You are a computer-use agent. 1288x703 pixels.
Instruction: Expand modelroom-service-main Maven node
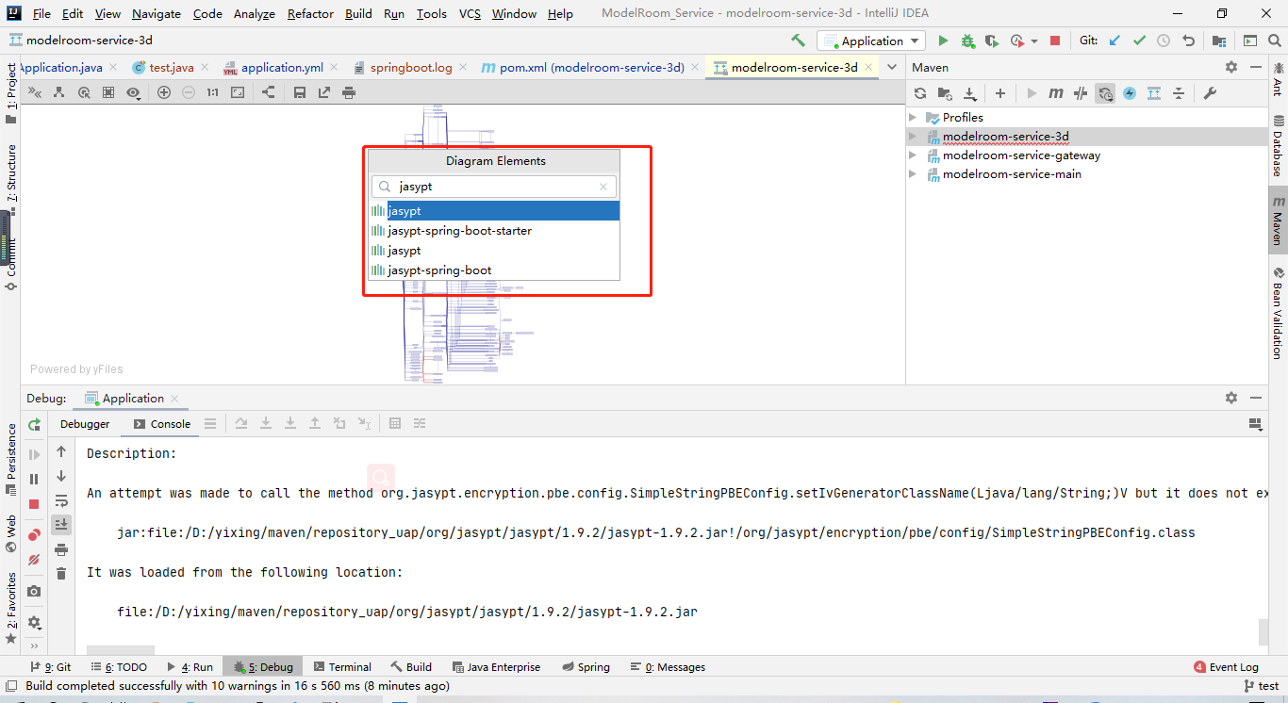coord(913,174)
